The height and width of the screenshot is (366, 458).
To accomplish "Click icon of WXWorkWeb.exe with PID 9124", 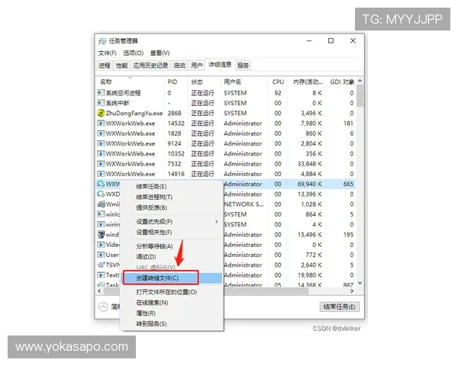I will [101, 143].
